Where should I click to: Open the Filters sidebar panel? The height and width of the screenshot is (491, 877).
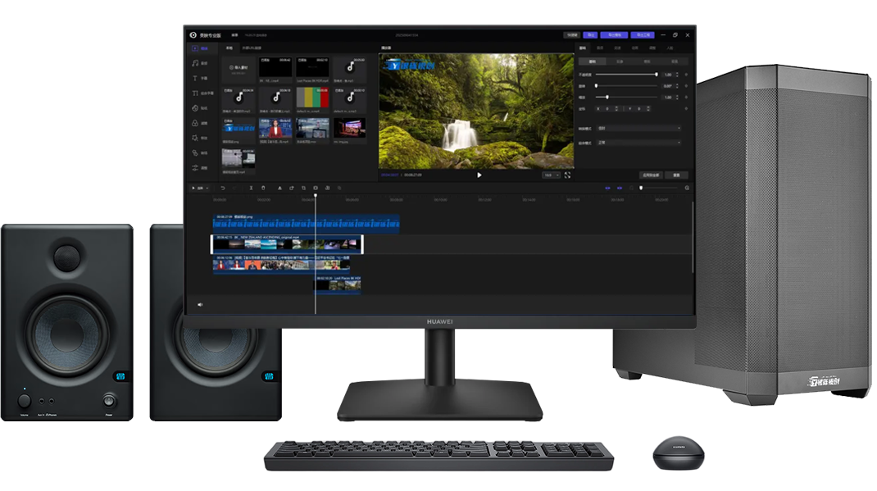(195, 123)
